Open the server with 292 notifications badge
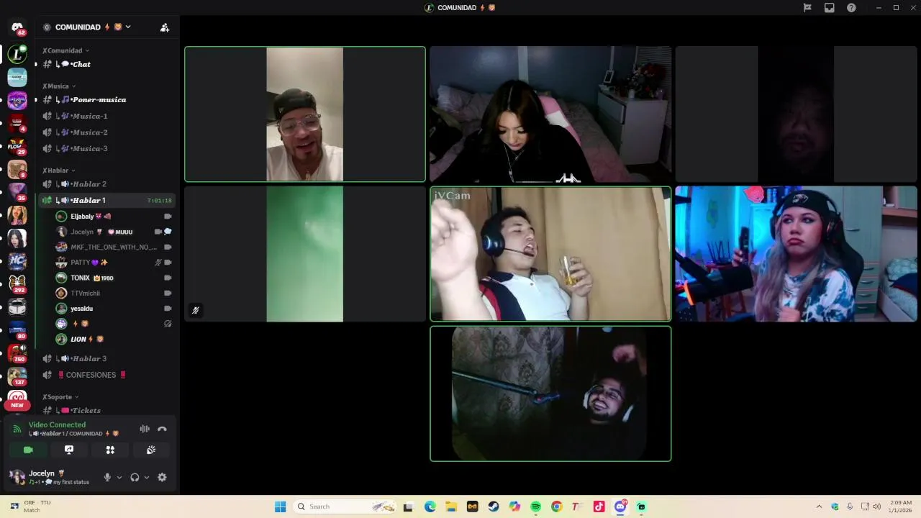This screenshot has height=518, width=921. click(x=17, y=283)
